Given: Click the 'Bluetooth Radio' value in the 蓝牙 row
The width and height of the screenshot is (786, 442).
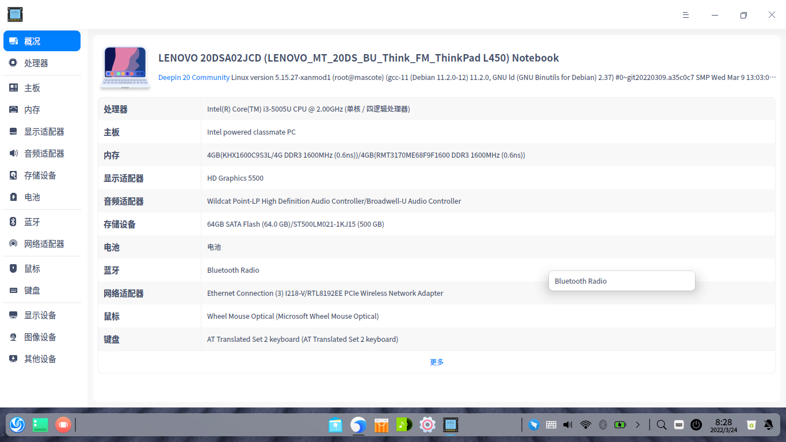Looking at the screenshot, I should coord(233,270).
